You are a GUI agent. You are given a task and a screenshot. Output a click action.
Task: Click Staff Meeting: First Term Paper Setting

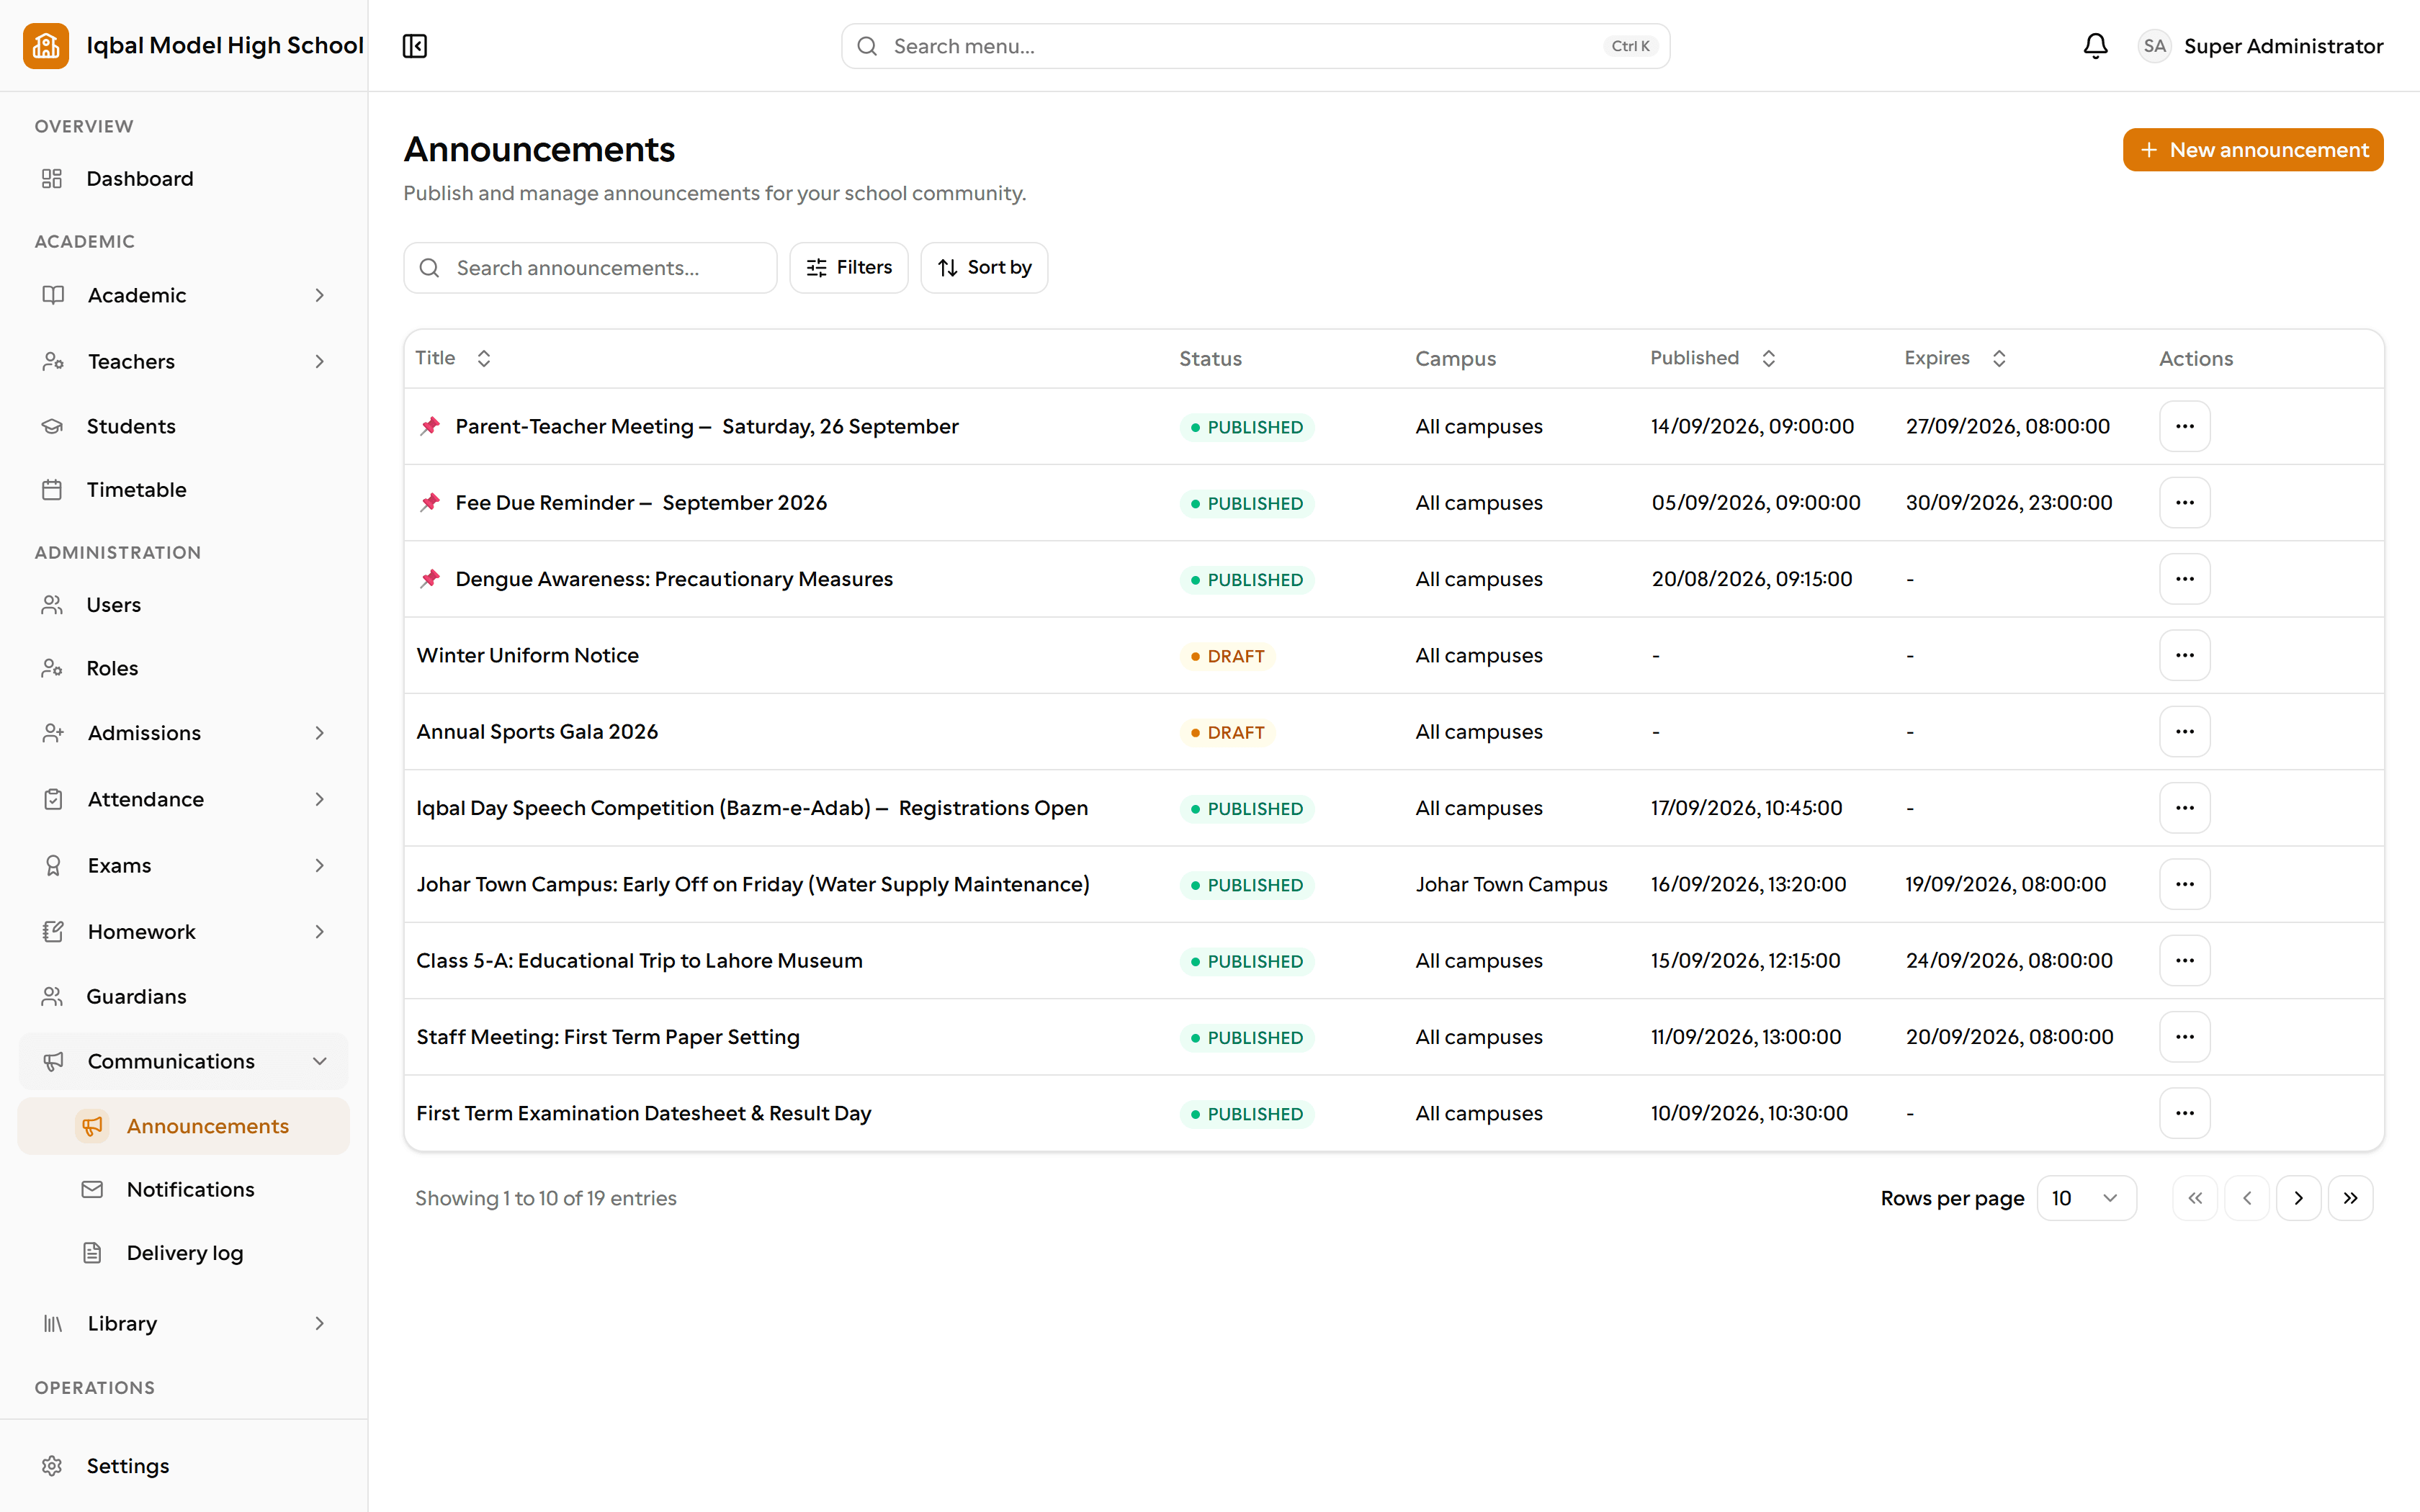[608, 1037]
